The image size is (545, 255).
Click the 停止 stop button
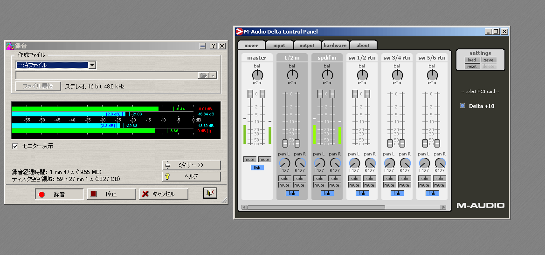(111, 195)
